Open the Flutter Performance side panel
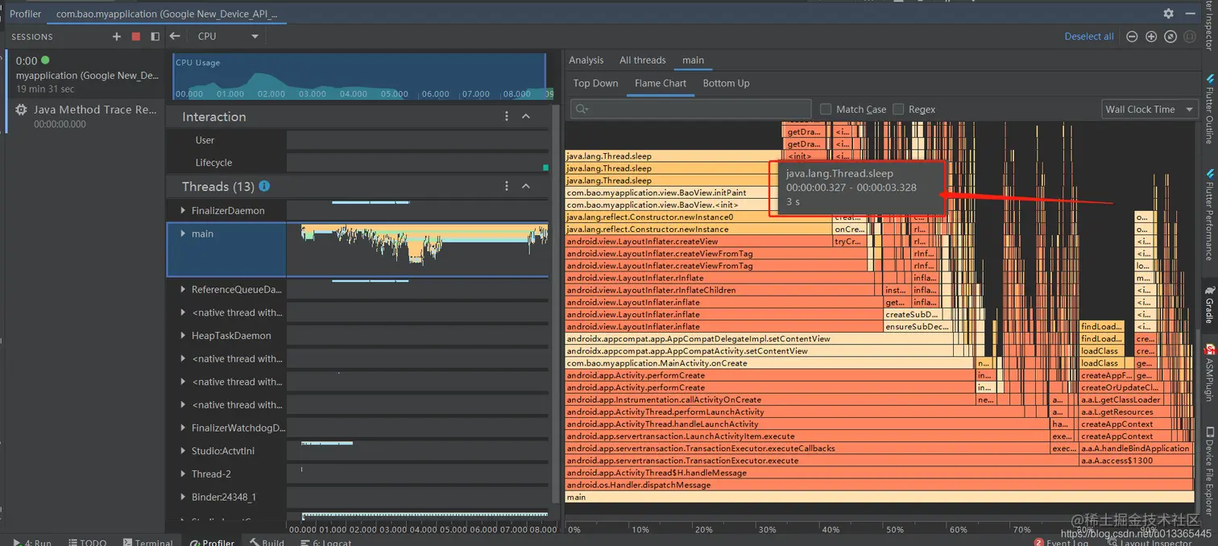Viewport: 1218px width, 546px height. click(x=1209, y=214)
